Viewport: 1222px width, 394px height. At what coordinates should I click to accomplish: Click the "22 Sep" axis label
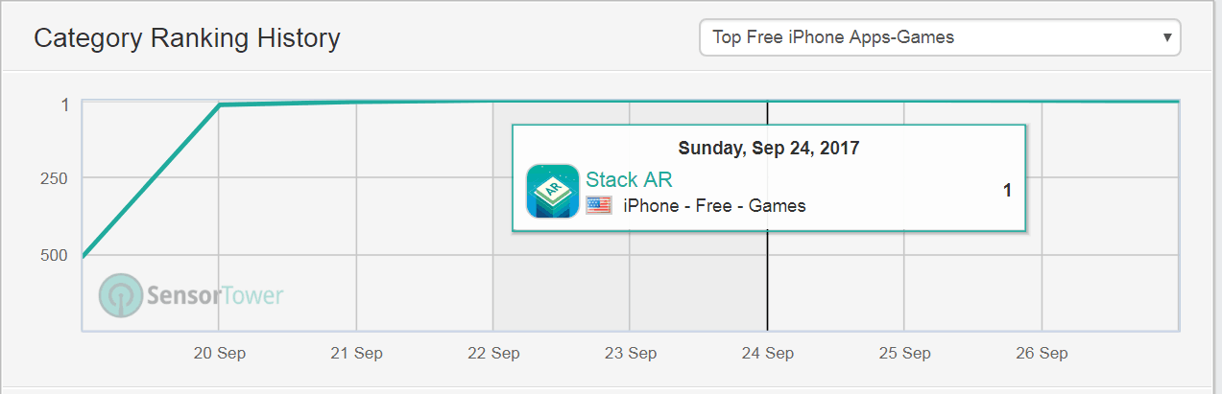tap(493, 354)
